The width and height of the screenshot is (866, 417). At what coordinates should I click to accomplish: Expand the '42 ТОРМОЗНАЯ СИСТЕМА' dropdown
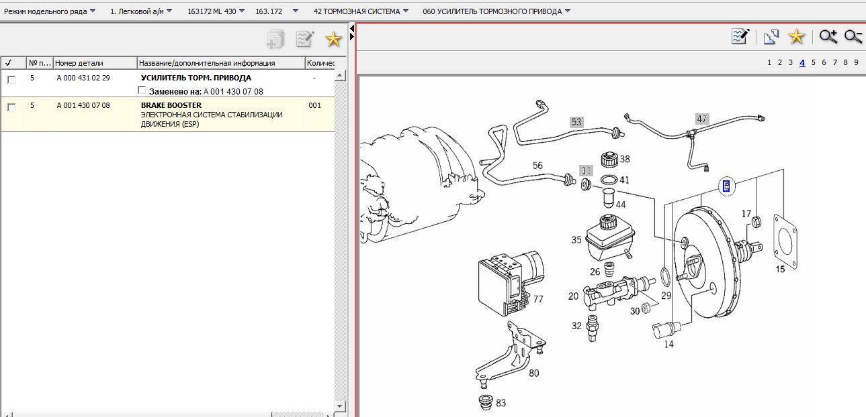point(361,11)
